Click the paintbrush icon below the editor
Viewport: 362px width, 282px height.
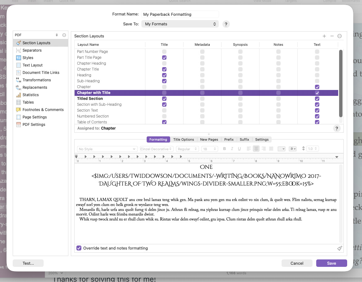(340, 248)
